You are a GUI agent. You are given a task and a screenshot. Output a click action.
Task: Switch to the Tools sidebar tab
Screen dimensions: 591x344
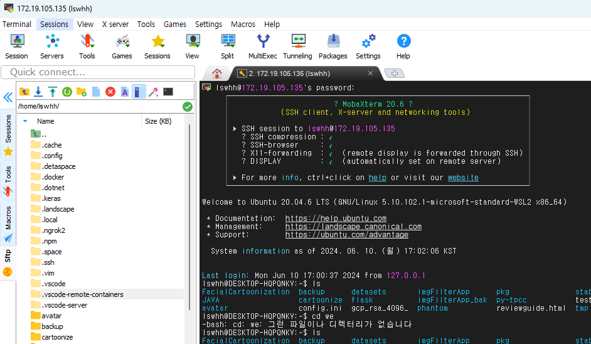(8, 180)
